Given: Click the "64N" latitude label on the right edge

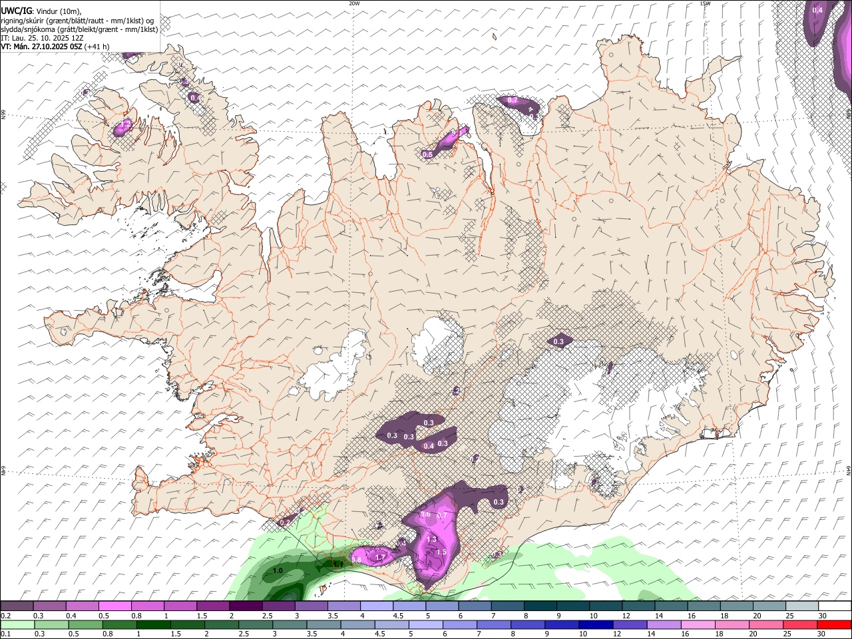Looking at the screenshot, I should (x=849, y=469).
